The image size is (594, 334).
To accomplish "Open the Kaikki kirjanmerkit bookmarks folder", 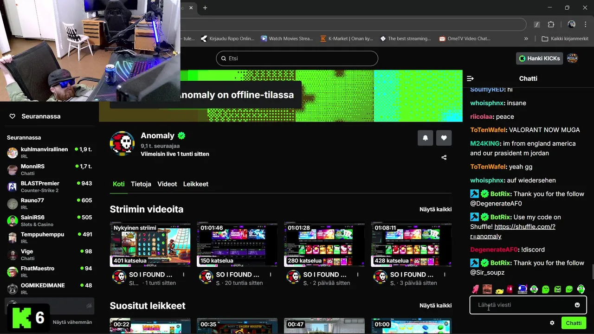I will 565,39.
